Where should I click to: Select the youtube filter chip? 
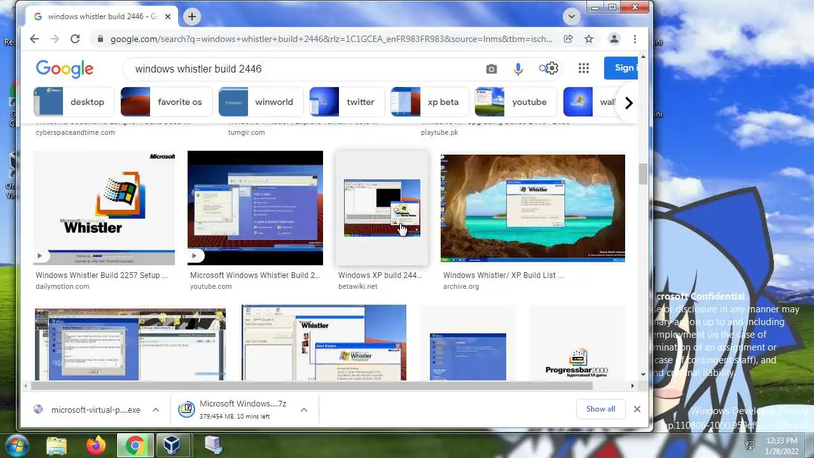516,102
